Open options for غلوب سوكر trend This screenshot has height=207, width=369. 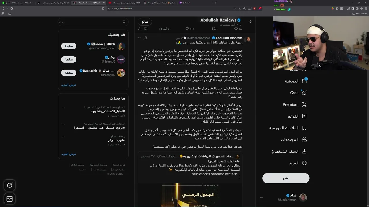coord(63,137)
